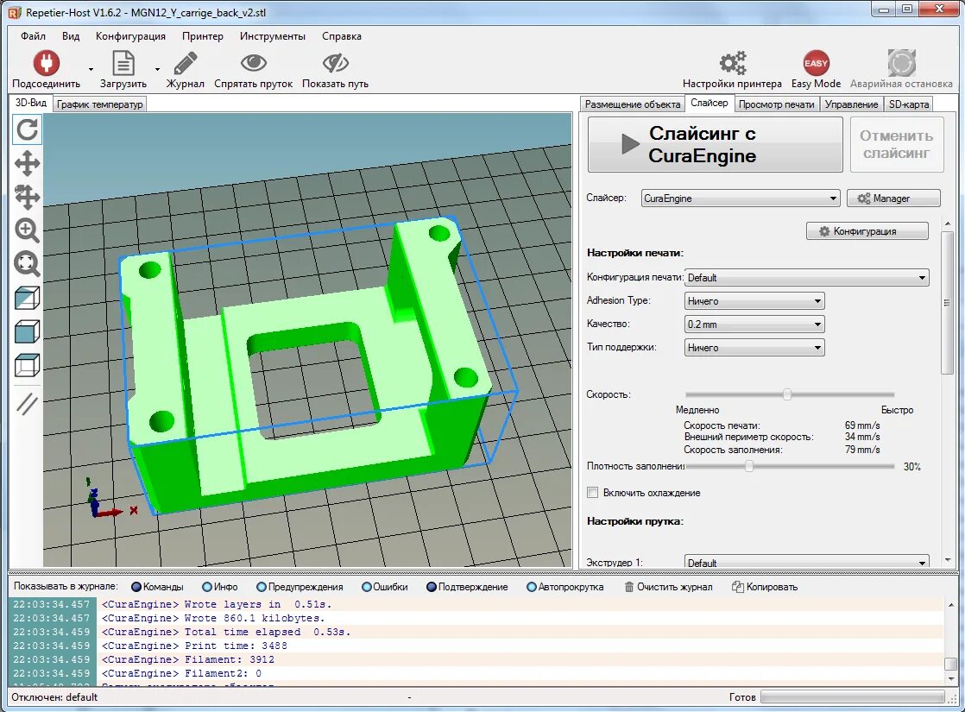Click Слайсинг с CuraEngine button
Viewport: 965px width, 712px height.
(716, 145)
